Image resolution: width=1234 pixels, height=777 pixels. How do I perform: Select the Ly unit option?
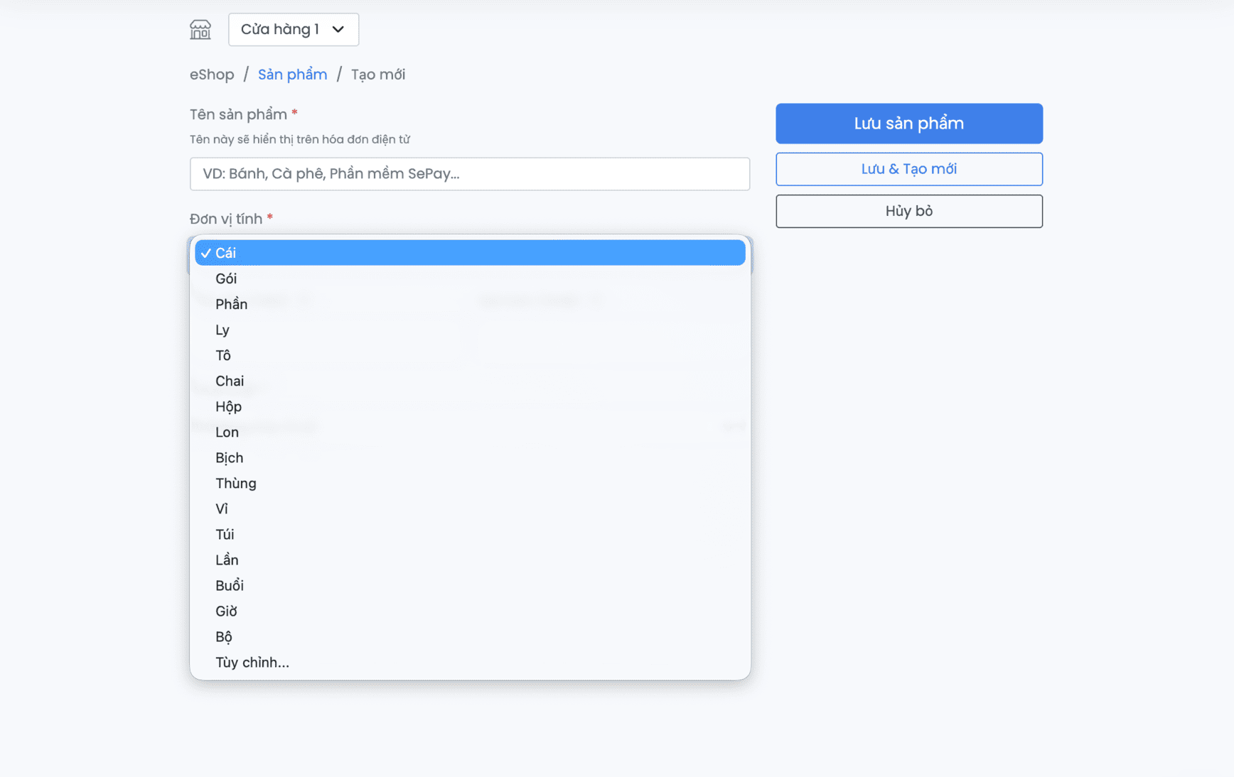222,330
